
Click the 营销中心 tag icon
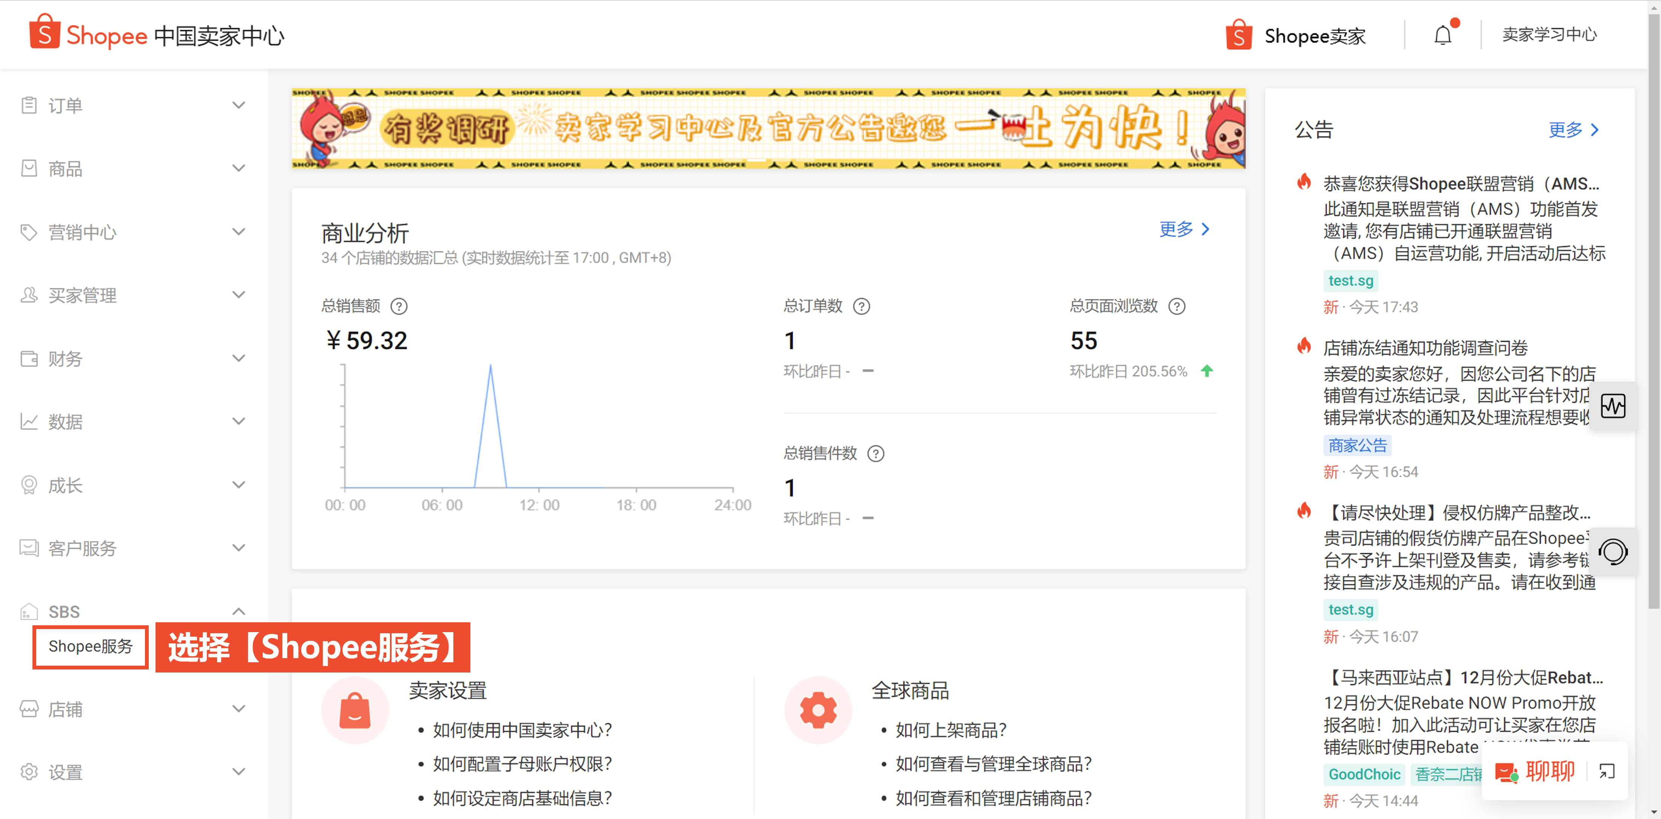click(28, 231)
